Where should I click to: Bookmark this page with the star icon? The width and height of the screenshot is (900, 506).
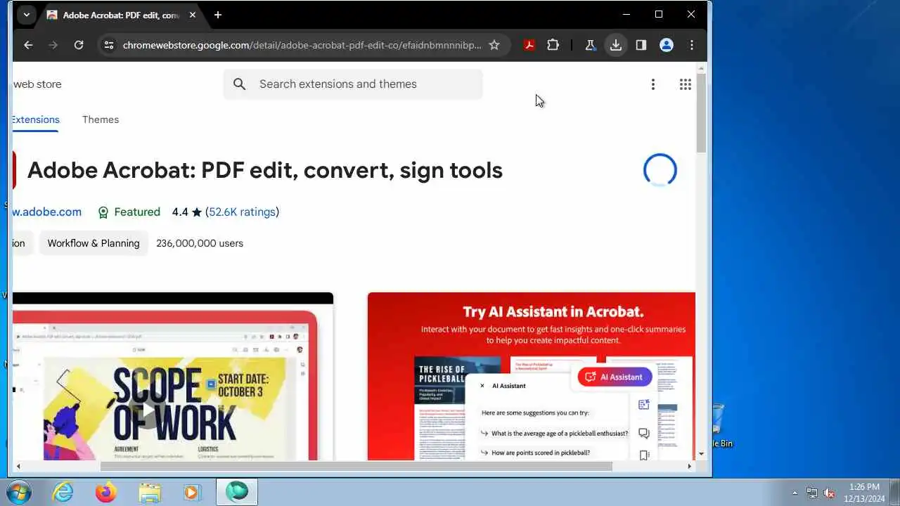point(494,45)
